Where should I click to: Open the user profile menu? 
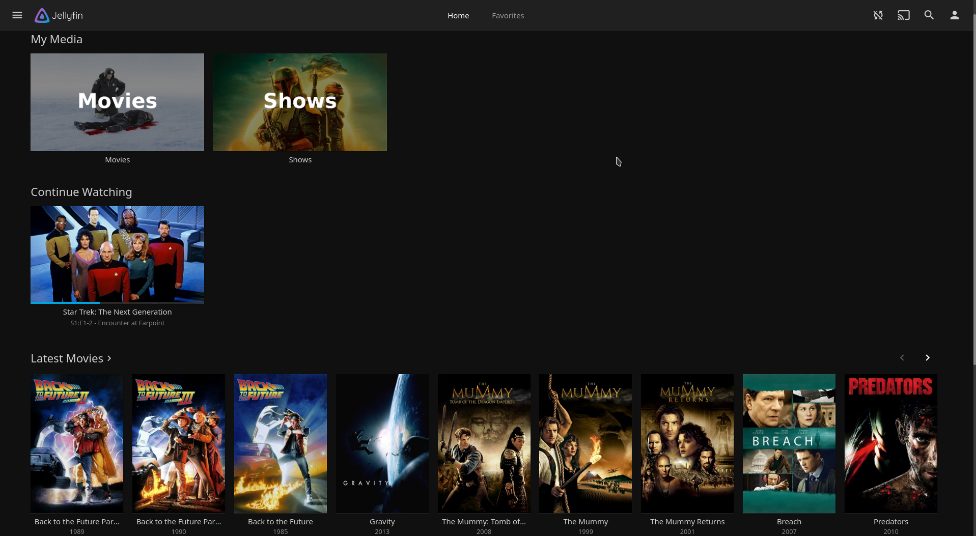(x=955, y=15)
